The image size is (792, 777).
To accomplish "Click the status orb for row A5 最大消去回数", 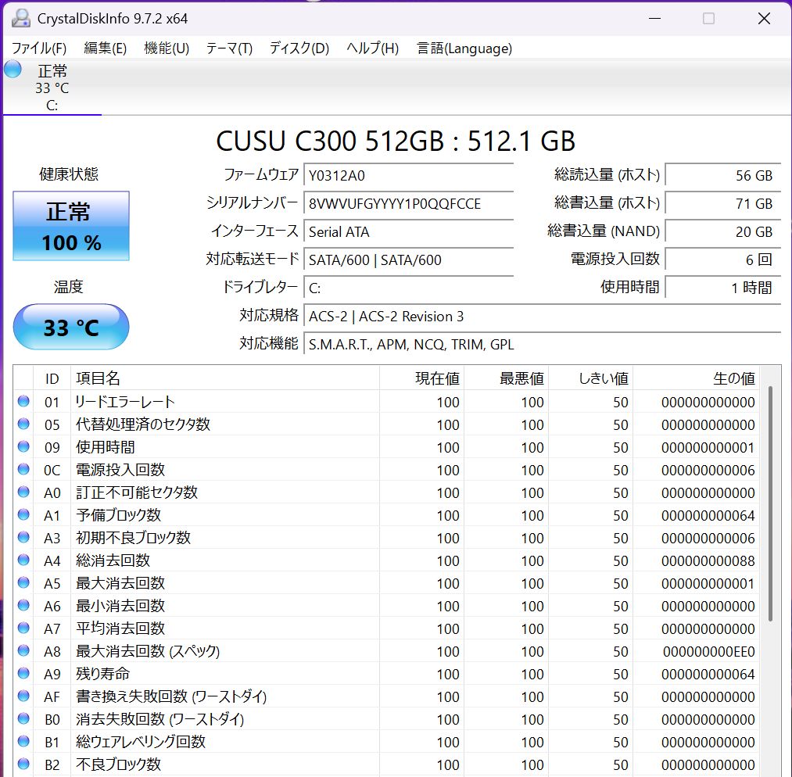I will pos(23,582).
